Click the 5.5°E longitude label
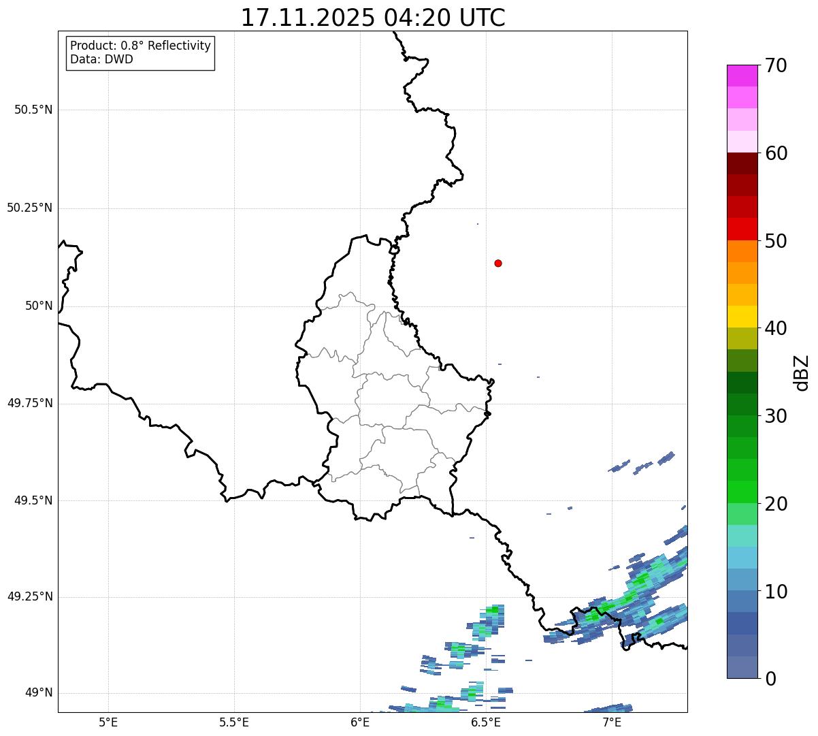The height and width of the screenshot is (736, 818). point(234,722)
